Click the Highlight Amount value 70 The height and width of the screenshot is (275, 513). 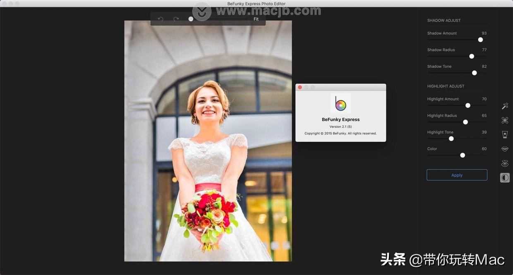coord(484,99)
